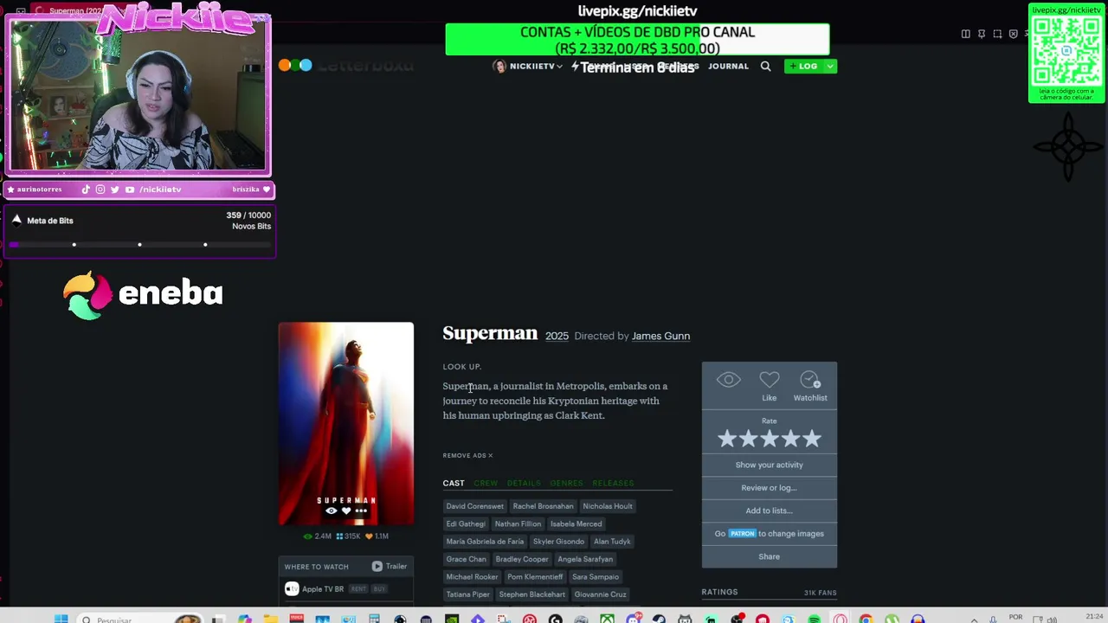Set a rating on the star slider
This screenshot has width=1108, height=623.
click(x=769, y=439)
